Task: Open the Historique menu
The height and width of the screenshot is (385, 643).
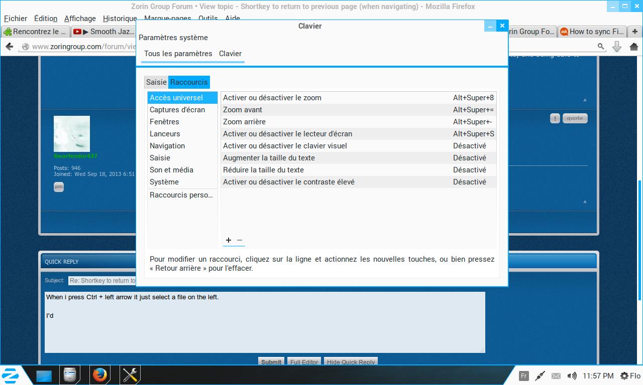Action: pyautogui.click(x=120, y=19)
